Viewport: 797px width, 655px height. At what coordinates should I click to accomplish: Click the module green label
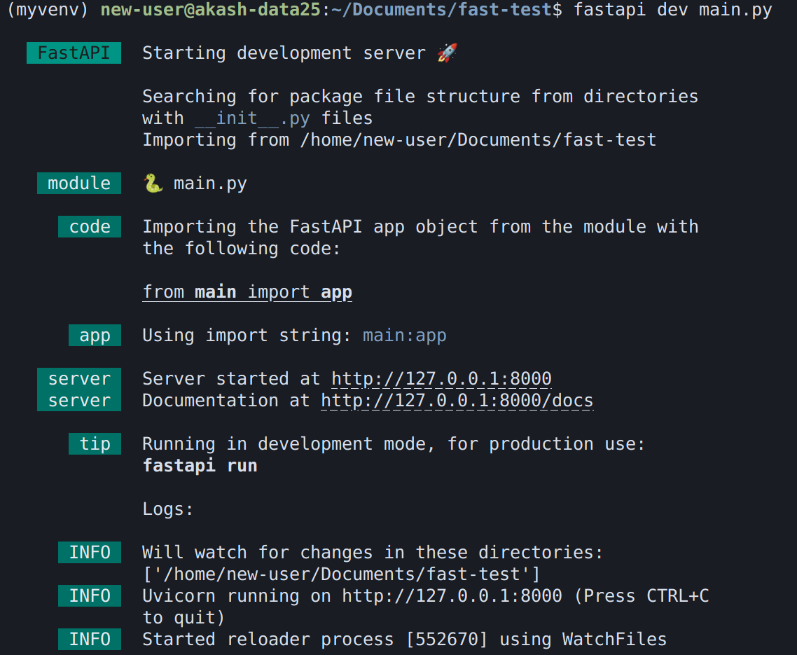point(78,183)
